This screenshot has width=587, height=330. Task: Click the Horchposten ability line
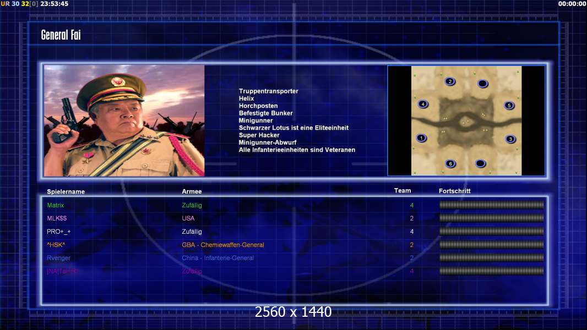[x=258, y=106]
